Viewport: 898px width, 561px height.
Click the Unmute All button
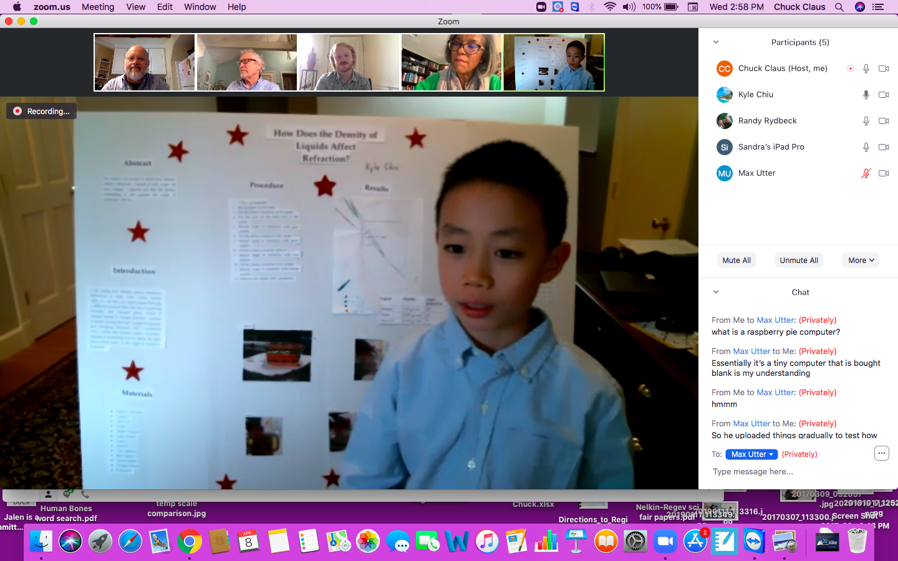point(798,261)
